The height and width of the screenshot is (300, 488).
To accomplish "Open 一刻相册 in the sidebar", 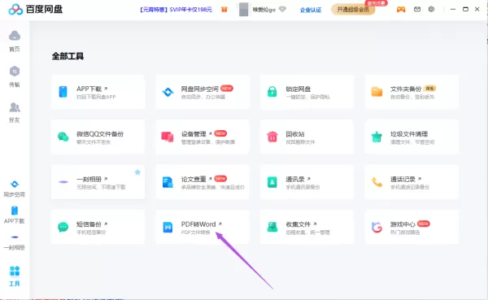I will tap(15, 242).
